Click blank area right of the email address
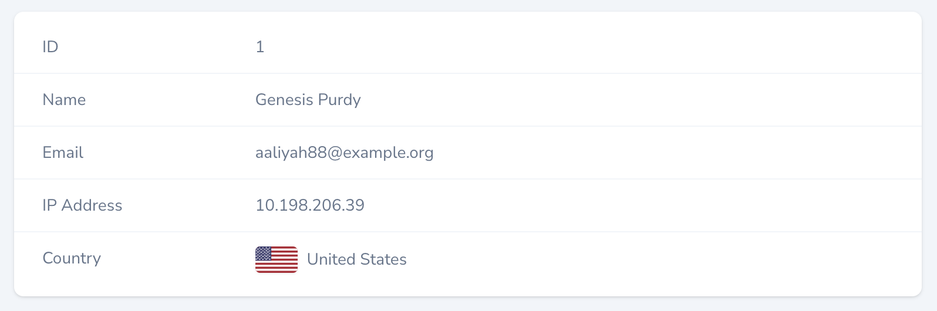The width and height of the screenshot is (937, 311). pyautogui.click(x=646, y=153)
